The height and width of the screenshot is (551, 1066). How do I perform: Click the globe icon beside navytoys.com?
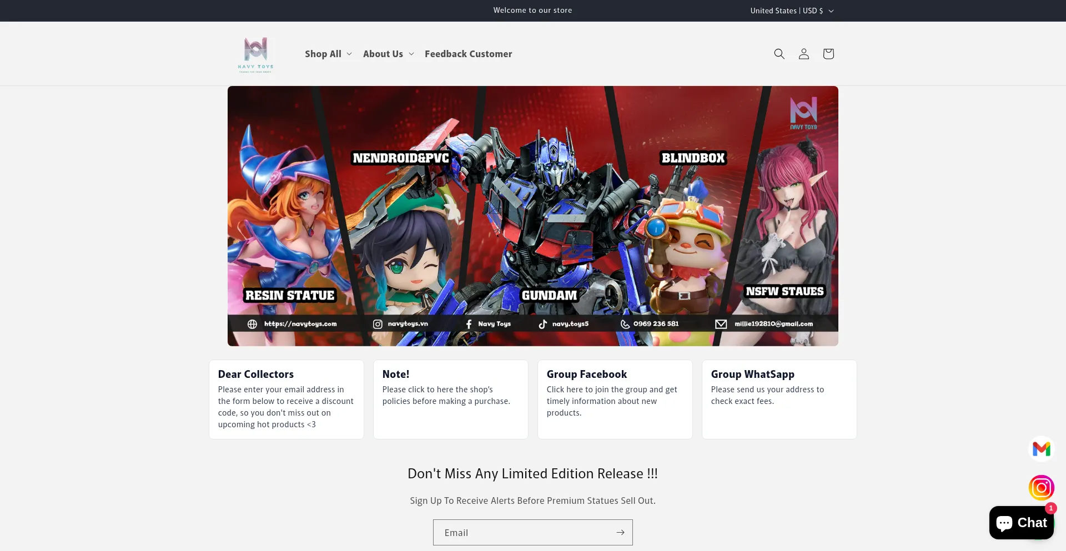[253, 324]
